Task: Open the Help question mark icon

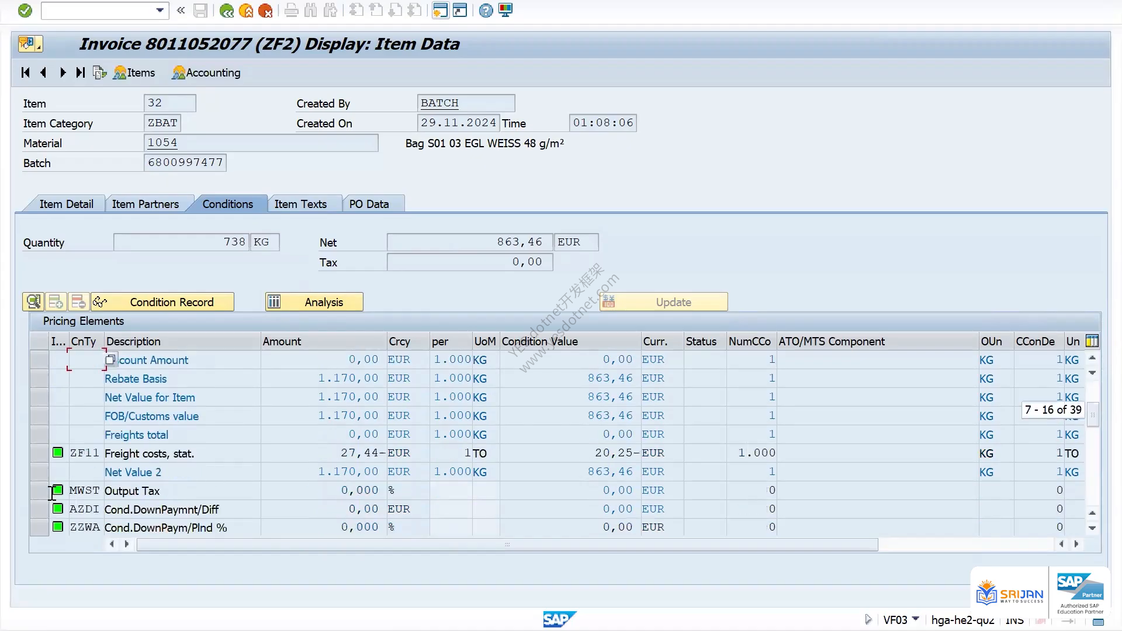Action: coord(486,11)
